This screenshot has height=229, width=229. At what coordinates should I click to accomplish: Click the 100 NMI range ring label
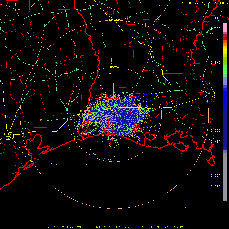point(114,20)
